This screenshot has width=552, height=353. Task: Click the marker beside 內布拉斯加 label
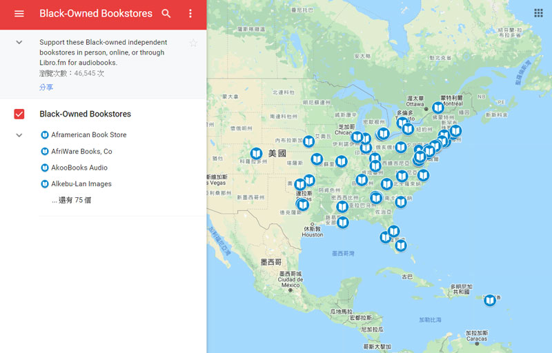(x=308, y=142)
